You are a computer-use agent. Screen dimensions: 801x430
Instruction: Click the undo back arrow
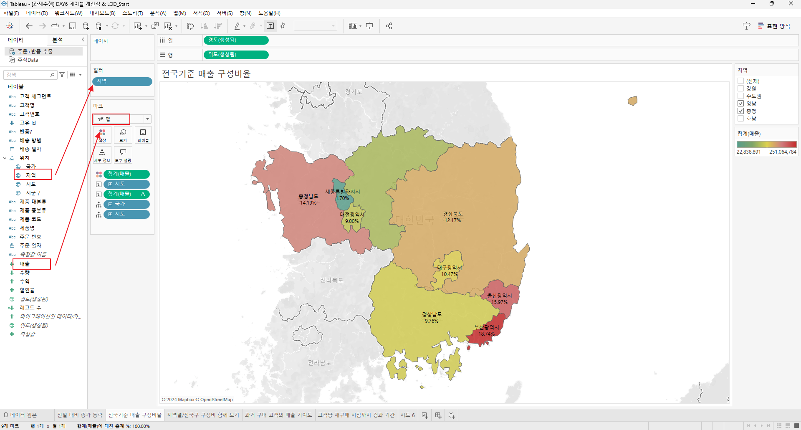click(29, 26)
